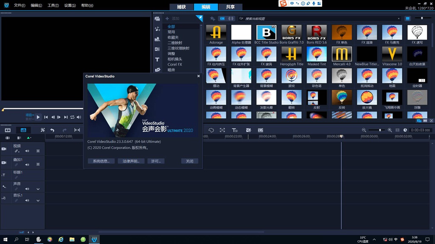Select the 收藏夹 category
The width and height of the screenshot is (435, 244).
tap(173, 37)
